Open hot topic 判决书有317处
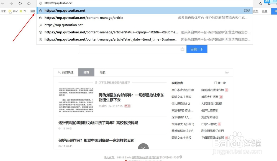The width and height of the screenshot is (277, 161). pyautogui.click(x=182, y=110)
